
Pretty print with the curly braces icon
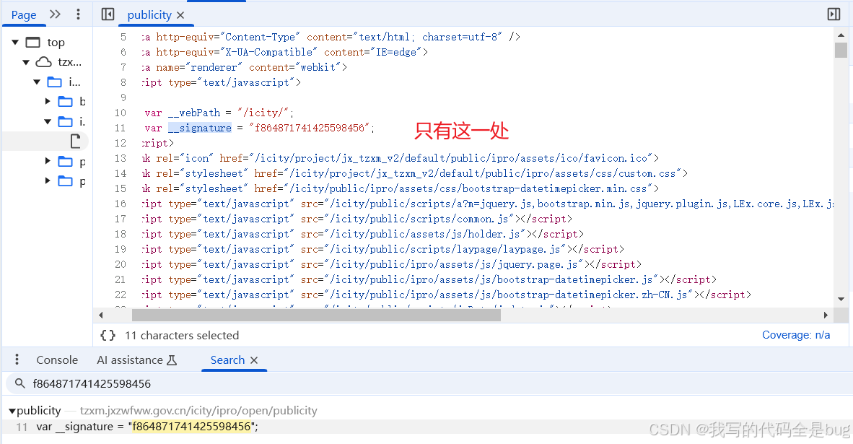(108, 335)
